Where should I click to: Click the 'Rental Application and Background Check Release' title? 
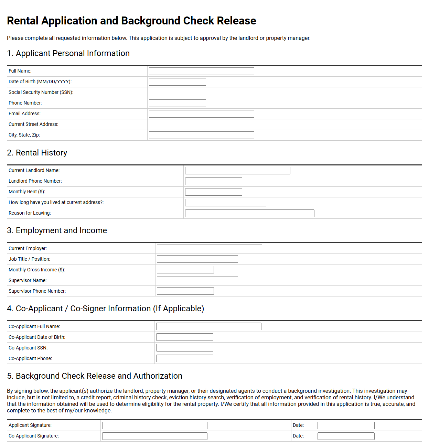[x=131, y=21]
